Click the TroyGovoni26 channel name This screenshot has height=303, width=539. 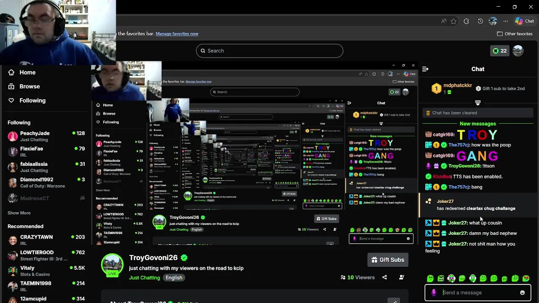153,258
